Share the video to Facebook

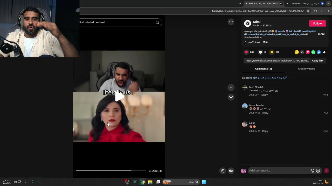click(x=319, y=52)
